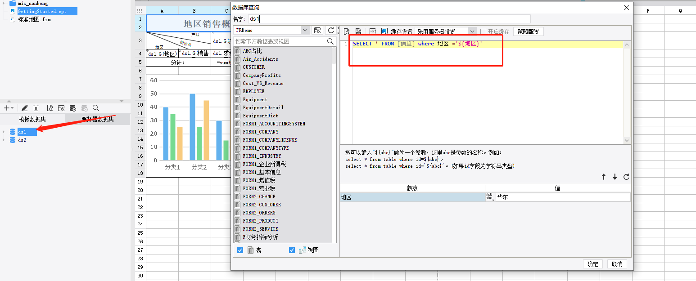Preview dataset with the page magnifier icon
Screen dimensions: 696x281
[50, 108]
